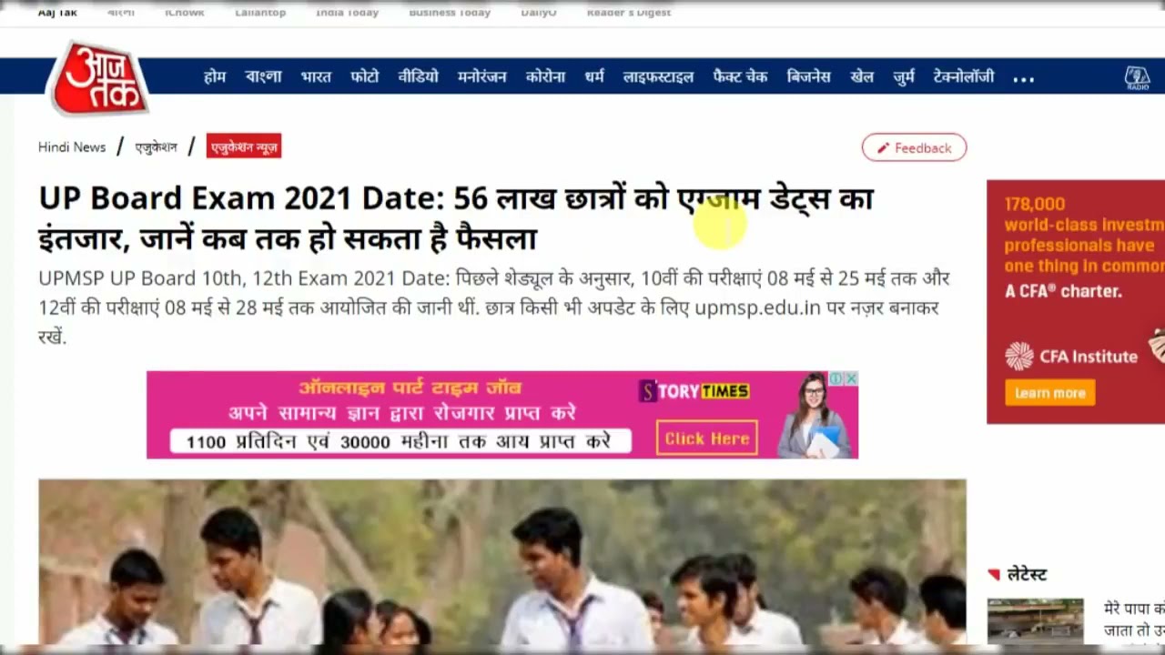Click the India Today link in top bar

[347, 13]
